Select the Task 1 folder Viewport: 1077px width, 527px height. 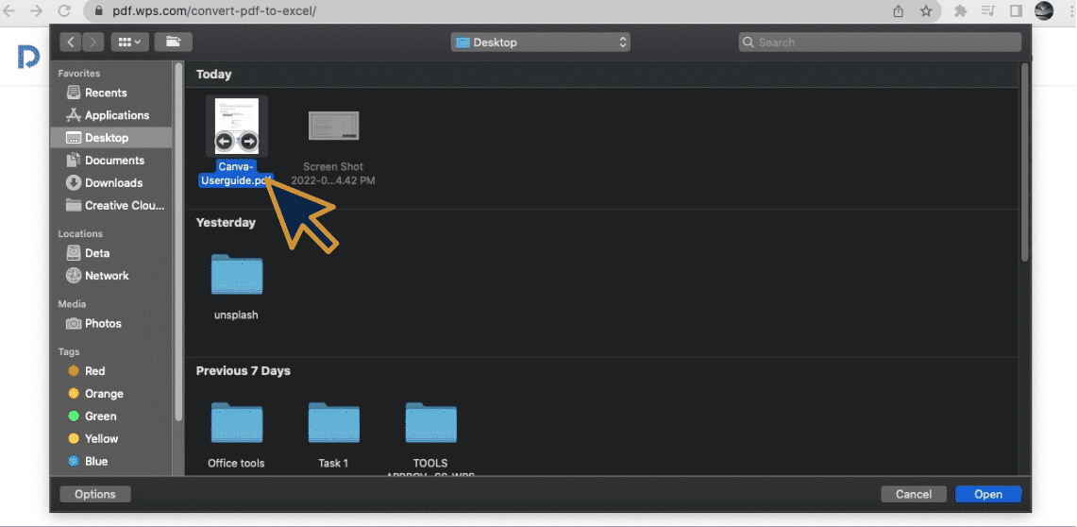click(x=333, y=424)
